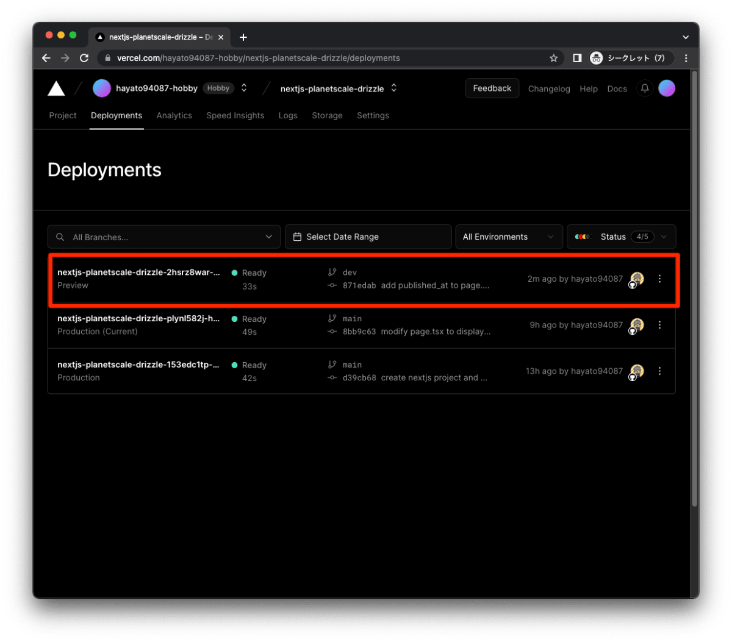
Task: Open the notifications bell
Action: click(645, 88)
